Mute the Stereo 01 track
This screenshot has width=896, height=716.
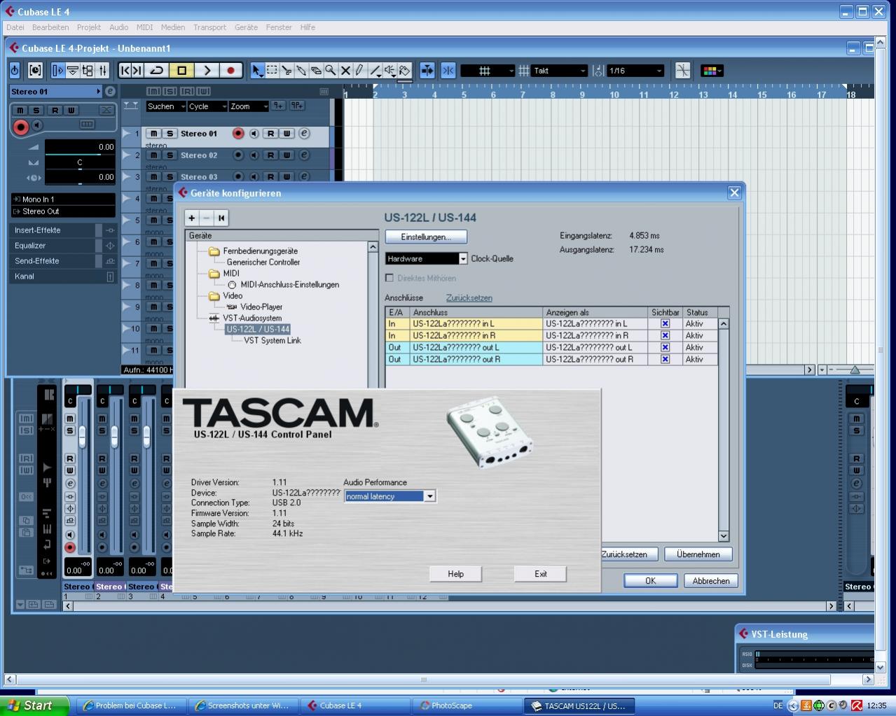click(x=153, y=134)
